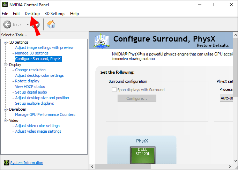This screenshot has width=238, height=170.
Task: Open the 3D Settings menu
Action: (55, 14)
